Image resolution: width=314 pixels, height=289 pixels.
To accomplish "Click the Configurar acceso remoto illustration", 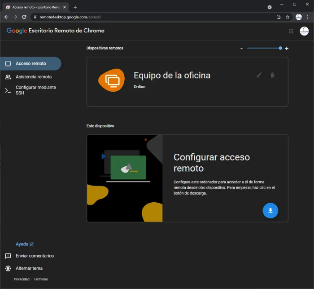I will click(125, 178).
